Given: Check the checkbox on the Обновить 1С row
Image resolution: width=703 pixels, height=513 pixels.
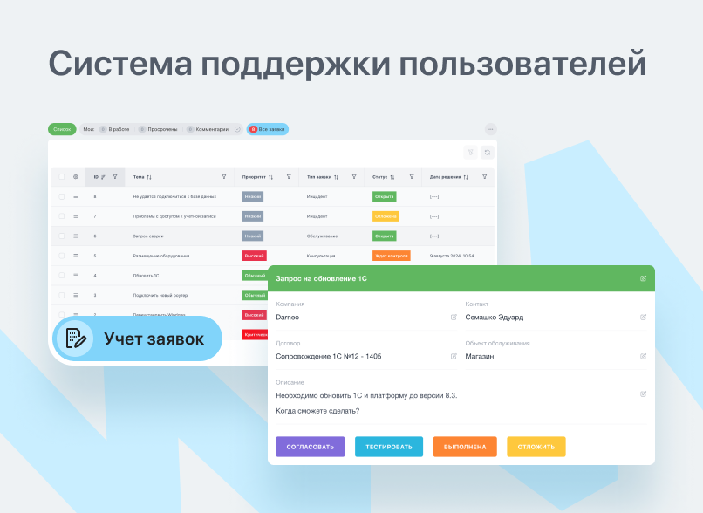Looking at the screenshot, I should pyautogui.click(x=61, y=276).
